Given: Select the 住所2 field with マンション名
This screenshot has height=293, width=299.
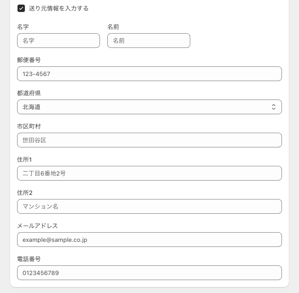Looking at the screenshot, I should point(149,206).
